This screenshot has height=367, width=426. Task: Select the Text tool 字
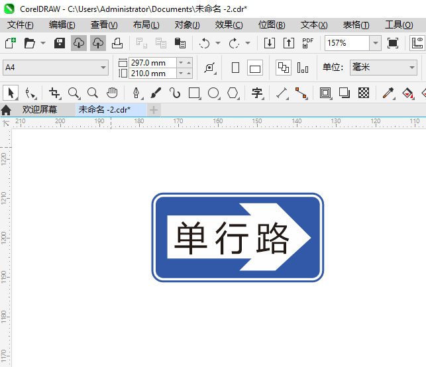(257, 93)
